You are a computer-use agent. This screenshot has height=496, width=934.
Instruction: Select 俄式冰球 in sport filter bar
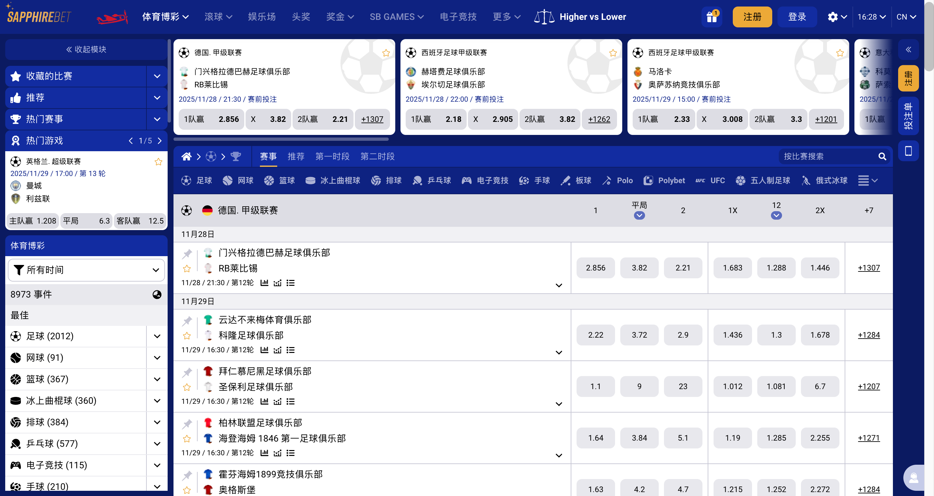click(824, 181)
